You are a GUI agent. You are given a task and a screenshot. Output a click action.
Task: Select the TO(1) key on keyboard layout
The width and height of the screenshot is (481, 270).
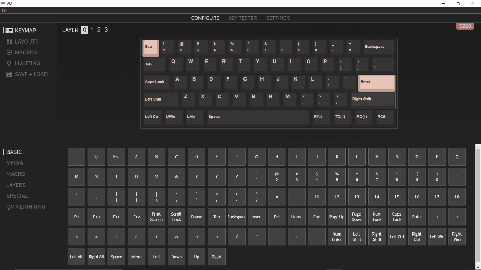click(343, 118)
